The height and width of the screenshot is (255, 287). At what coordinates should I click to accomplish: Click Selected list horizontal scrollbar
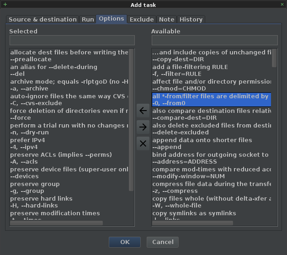tap(56, 223)
